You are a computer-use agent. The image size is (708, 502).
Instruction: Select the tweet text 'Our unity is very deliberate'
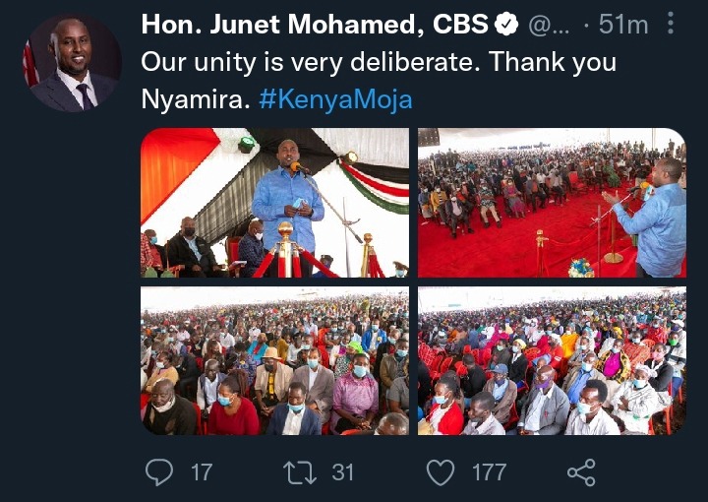(x=311, y=61)
